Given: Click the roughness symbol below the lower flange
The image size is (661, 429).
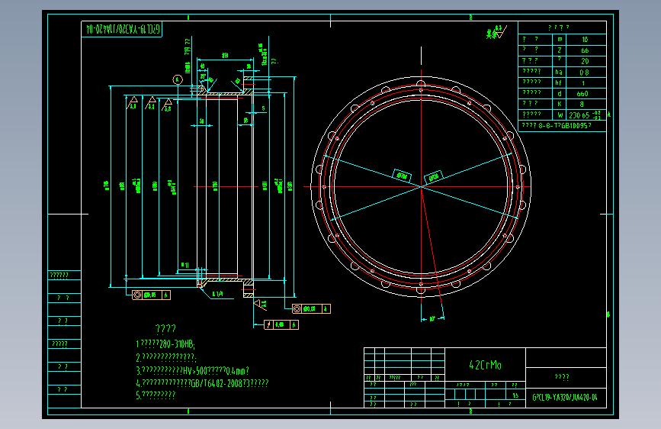Looking at the screenshot, I should [x=261, y=304].
